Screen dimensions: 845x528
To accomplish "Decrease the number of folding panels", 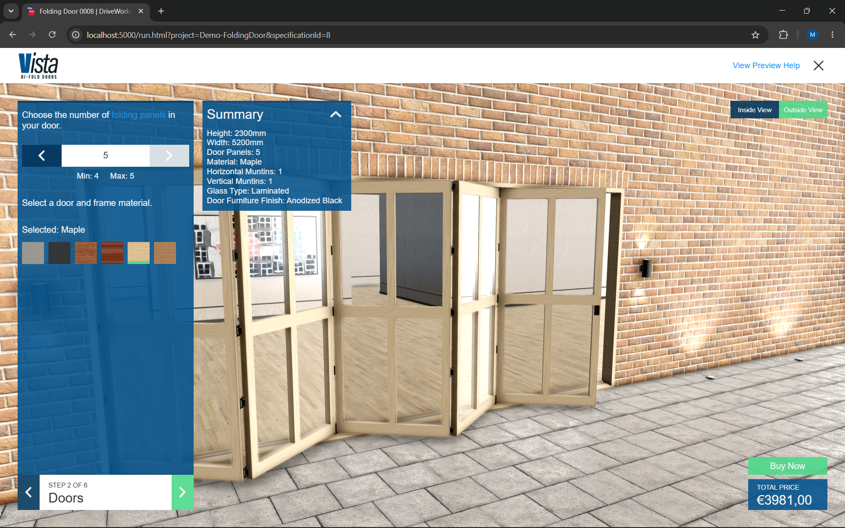I will tap(42, 155).
